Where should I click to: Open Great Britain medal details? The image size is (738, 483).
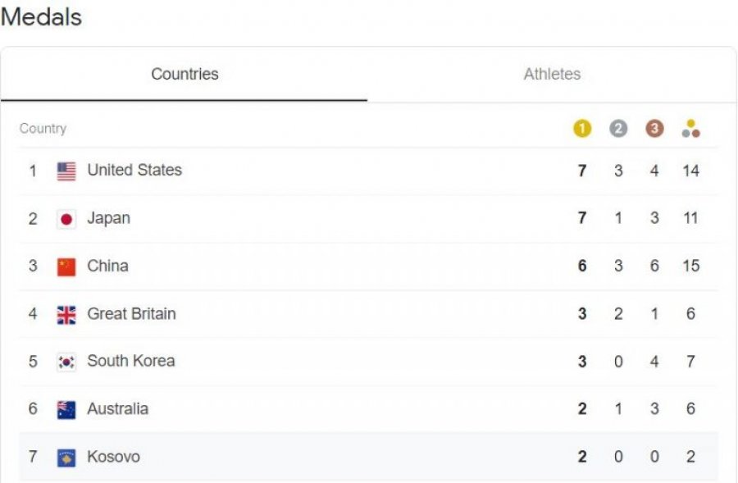tap(368, 314)
